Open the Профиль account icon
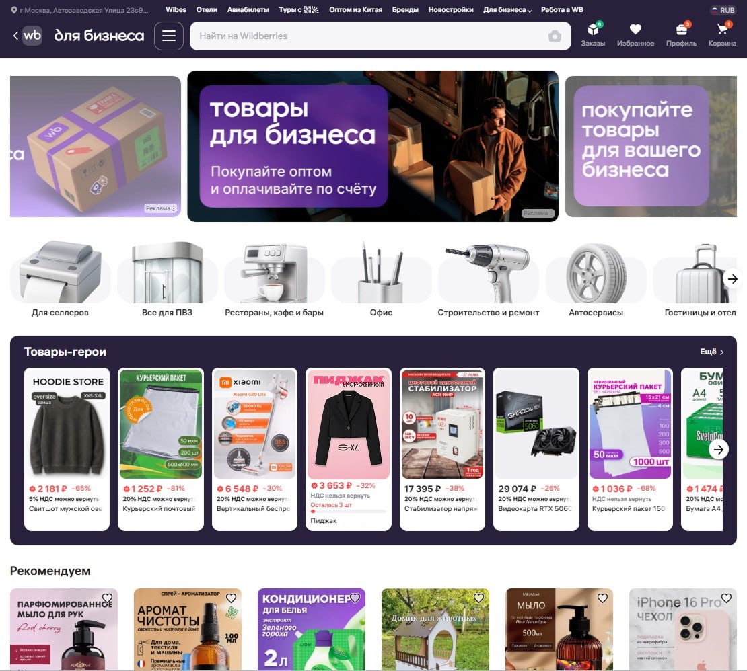This screenshot has width=747, height=671. [681, 30]
